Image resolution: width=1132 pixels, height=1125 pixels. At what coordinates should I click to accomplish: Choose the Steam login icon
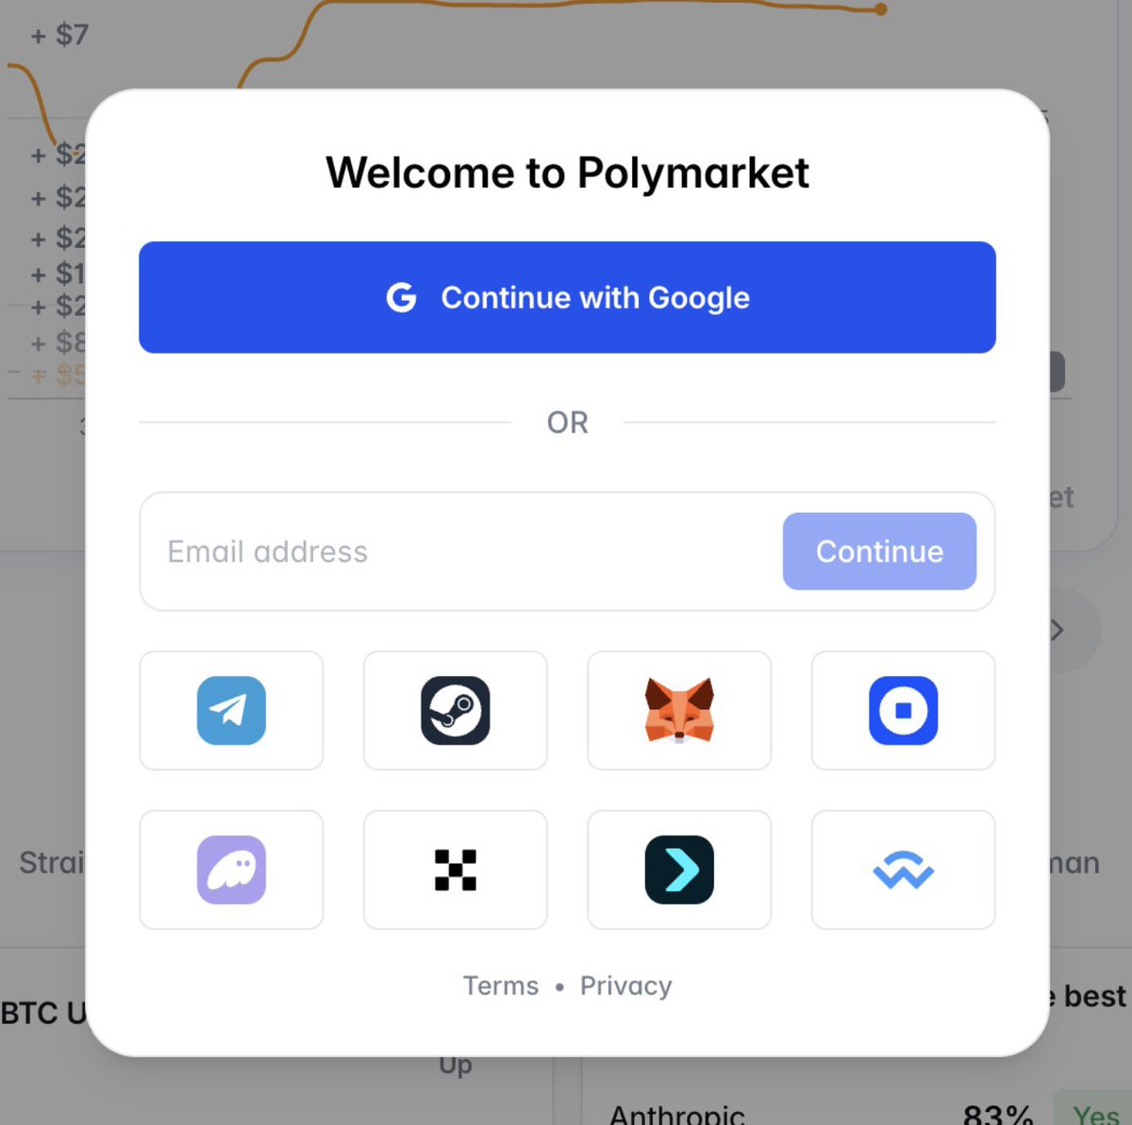(x=455, y=710)
